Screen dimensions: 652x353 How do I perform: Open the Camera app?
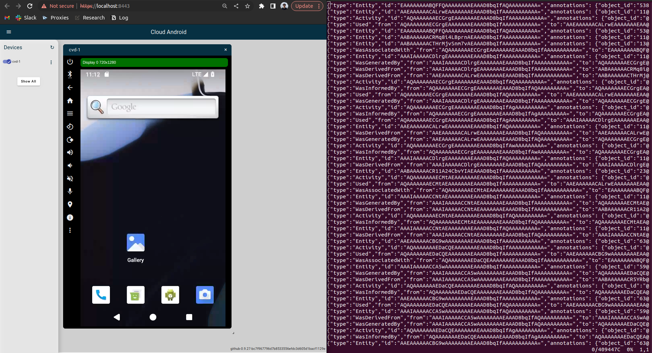(x=205, y=295)
